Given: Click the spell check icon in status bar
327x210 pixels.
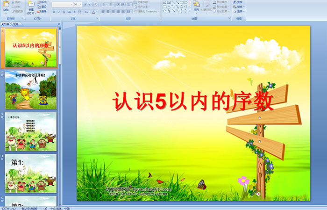Looking at the screenshot, I should click(x=45, y=208).
